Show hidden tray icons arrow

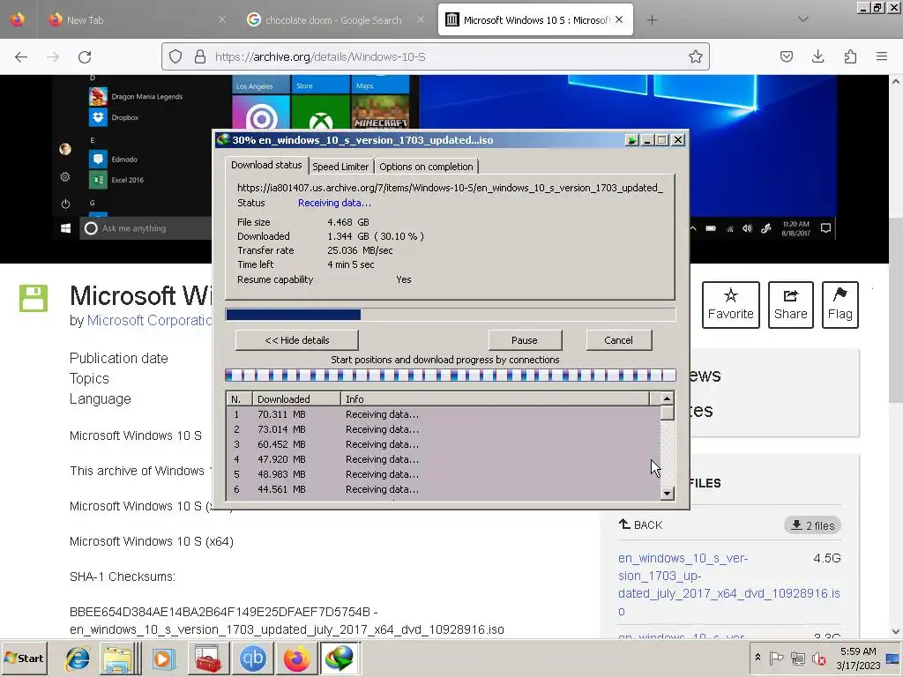coord(757,658)
